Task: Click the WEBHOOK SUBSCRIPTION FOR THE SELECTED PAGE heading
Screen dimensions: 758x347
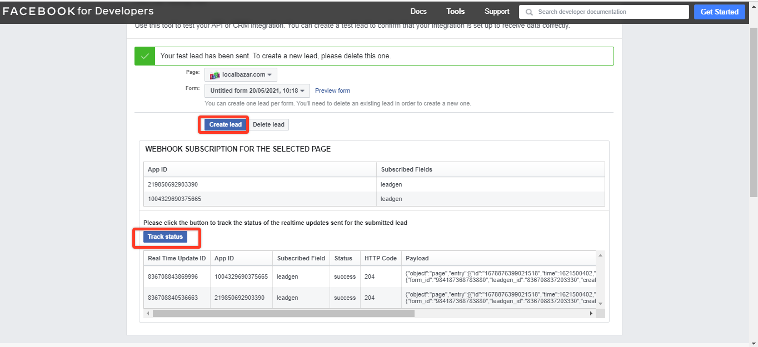Action: (238, 149)
